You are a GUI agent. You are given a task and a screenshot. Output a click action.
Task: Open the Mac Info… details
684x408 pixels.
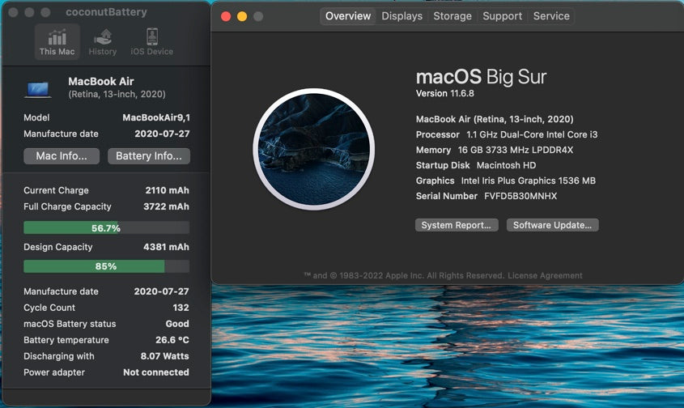tap(62, 156)
